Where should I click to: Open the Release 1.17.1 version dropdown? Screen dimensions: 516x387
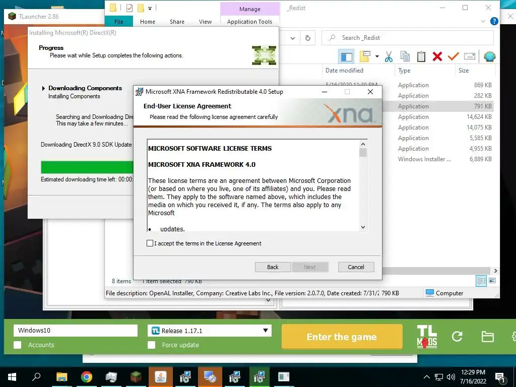pos(209,331)
